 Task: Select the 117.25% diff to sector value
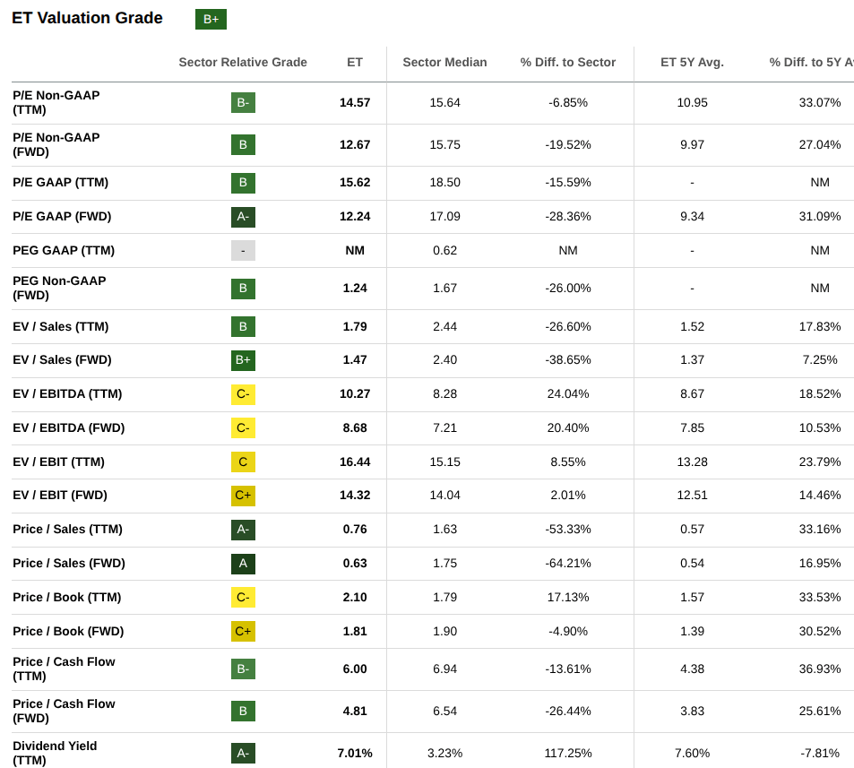[x=568, y=754]
